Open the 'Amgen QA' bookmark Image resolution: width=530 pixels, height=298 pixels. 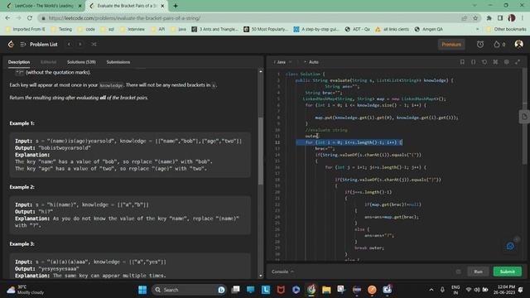coord(429,30)
